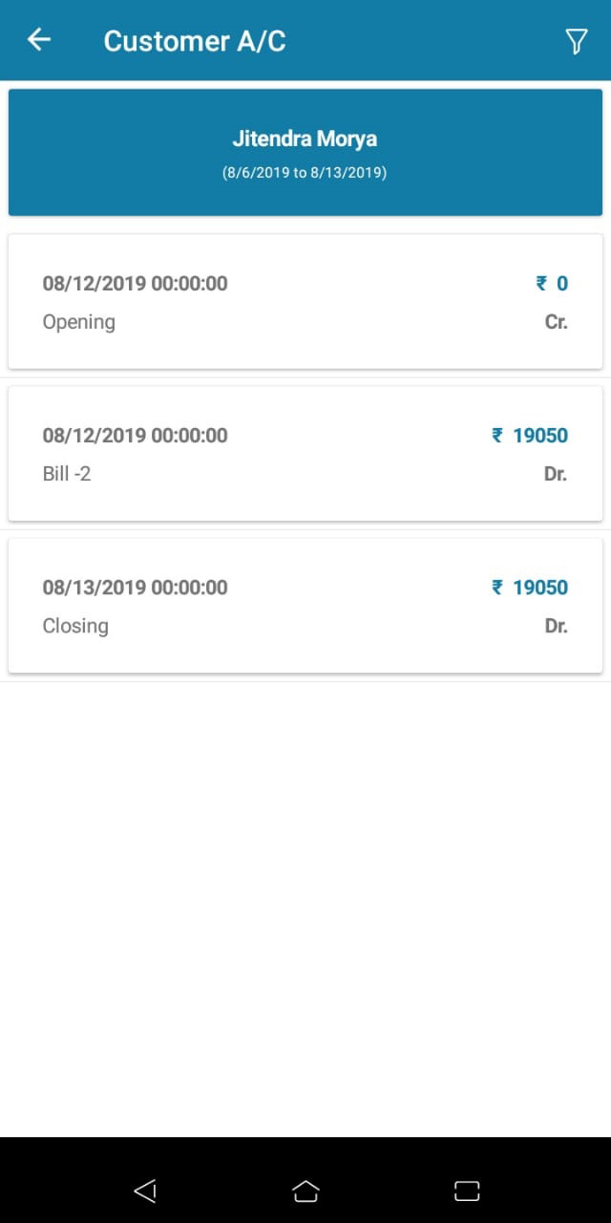Tap the Dr. label on Bill -2 row

(x=556, y=474)
